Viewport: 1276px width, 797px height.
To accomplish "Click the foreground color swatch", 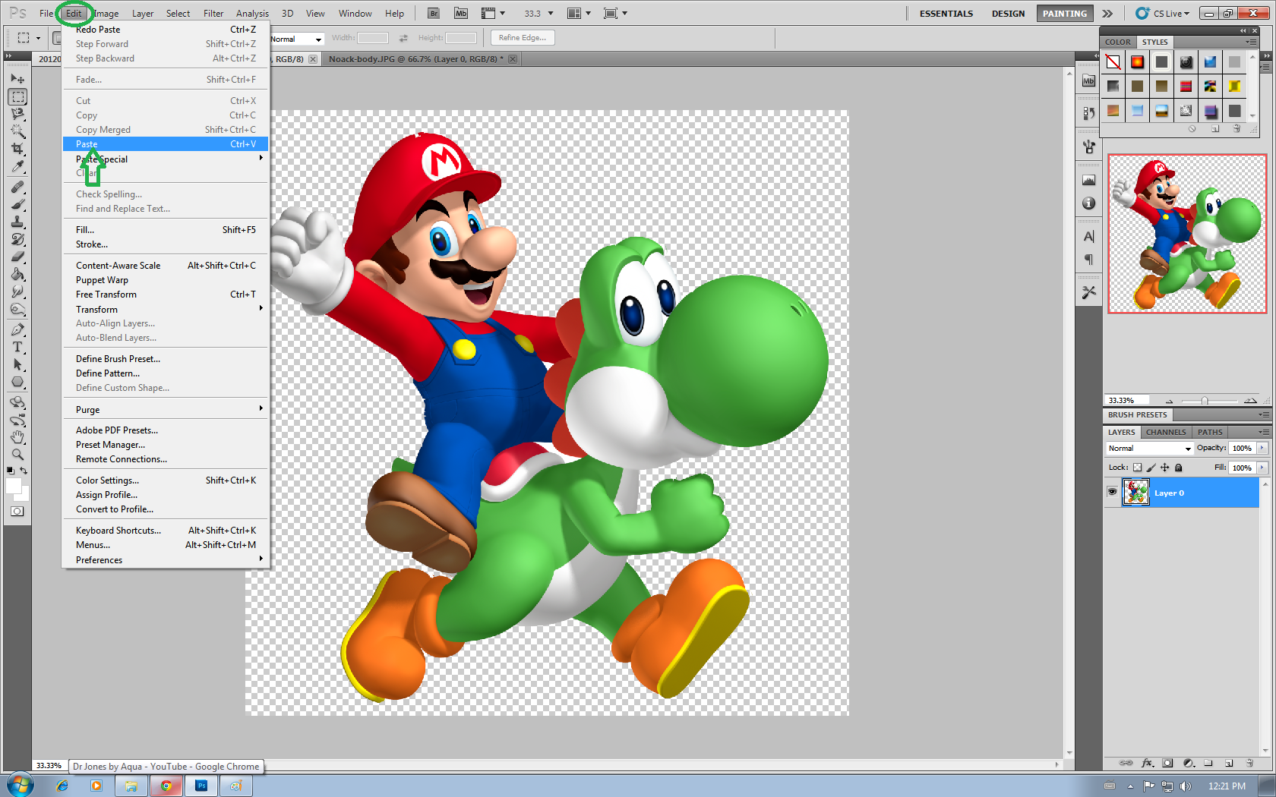I will [13, 487].
